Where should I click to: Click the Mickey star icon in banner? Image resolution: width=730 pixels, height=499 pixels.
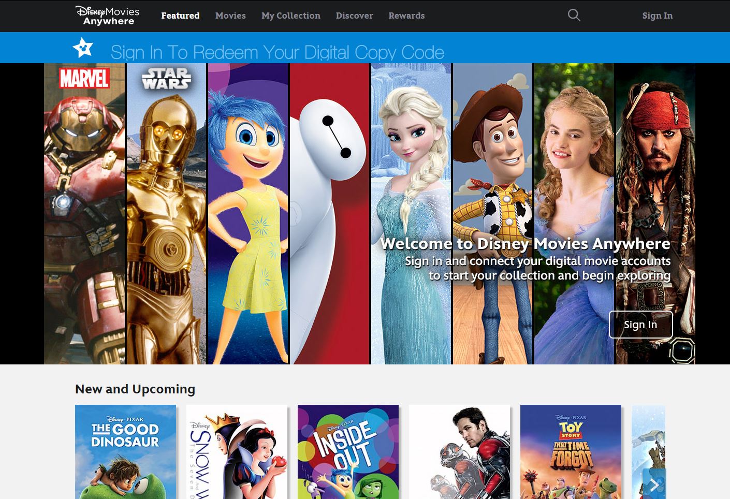point(83,48)
